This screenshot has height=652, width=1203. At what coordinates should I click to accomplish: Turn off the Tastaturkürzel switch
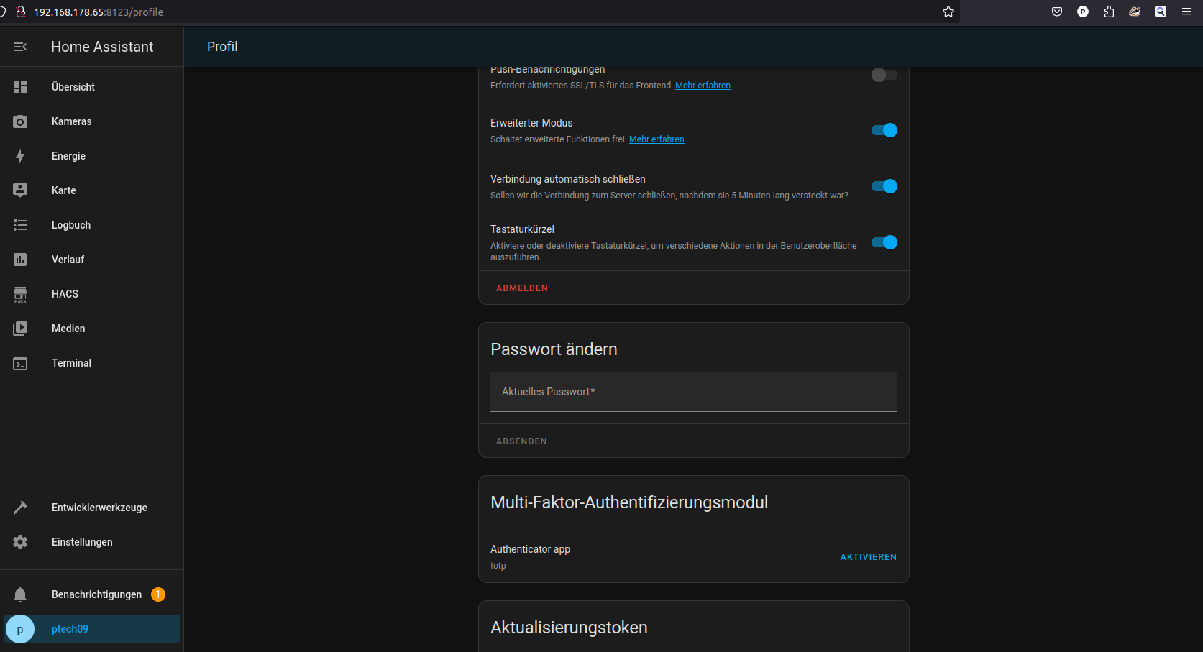coord(884,242)
